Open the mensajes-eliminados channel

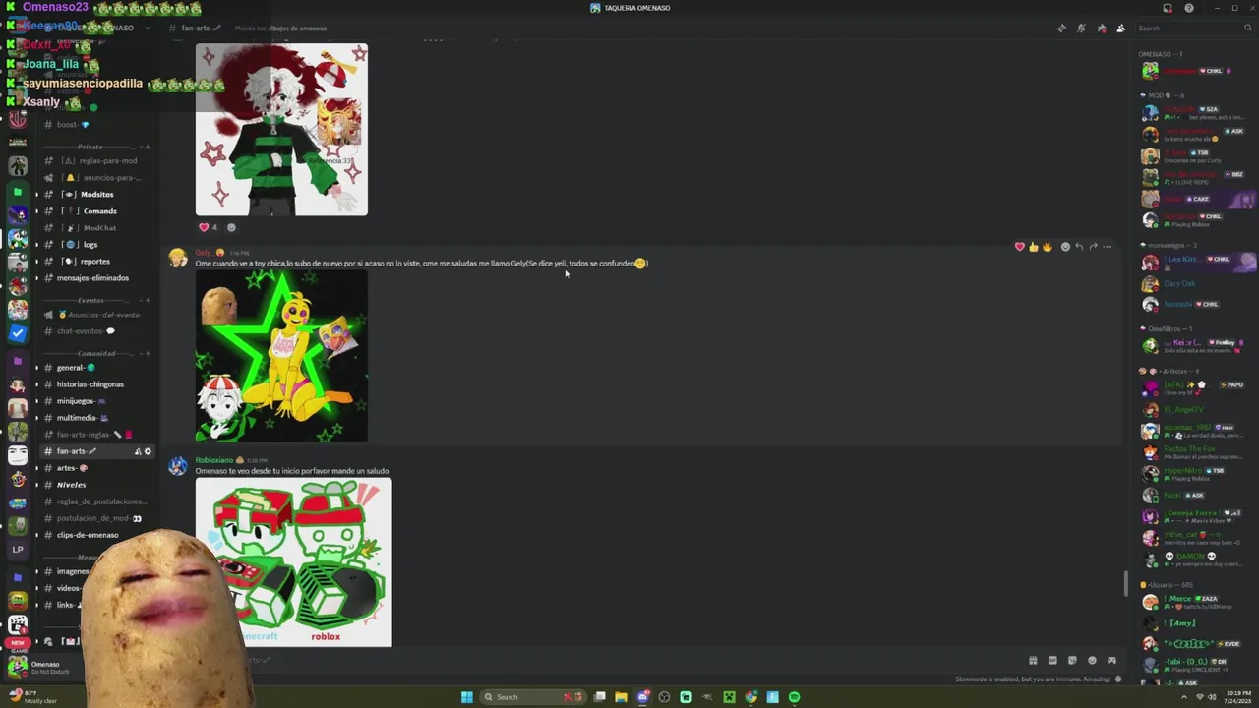tap(96, 278)
